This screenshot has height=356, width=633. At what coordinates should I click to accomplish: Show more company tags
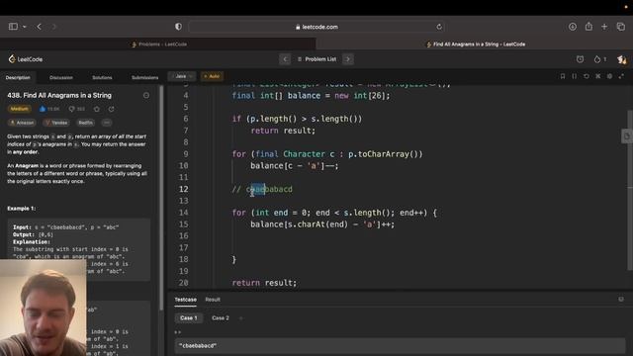click(107, 123)
